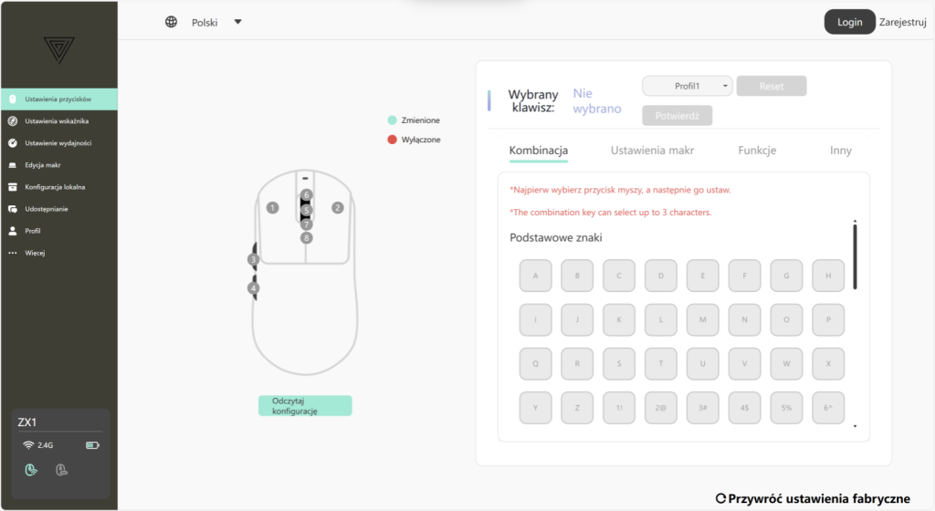The image size is (935, 511).
Task: Open the Udostępnianie sharing section
Action: pyautogui.click(x=46, y=209)
